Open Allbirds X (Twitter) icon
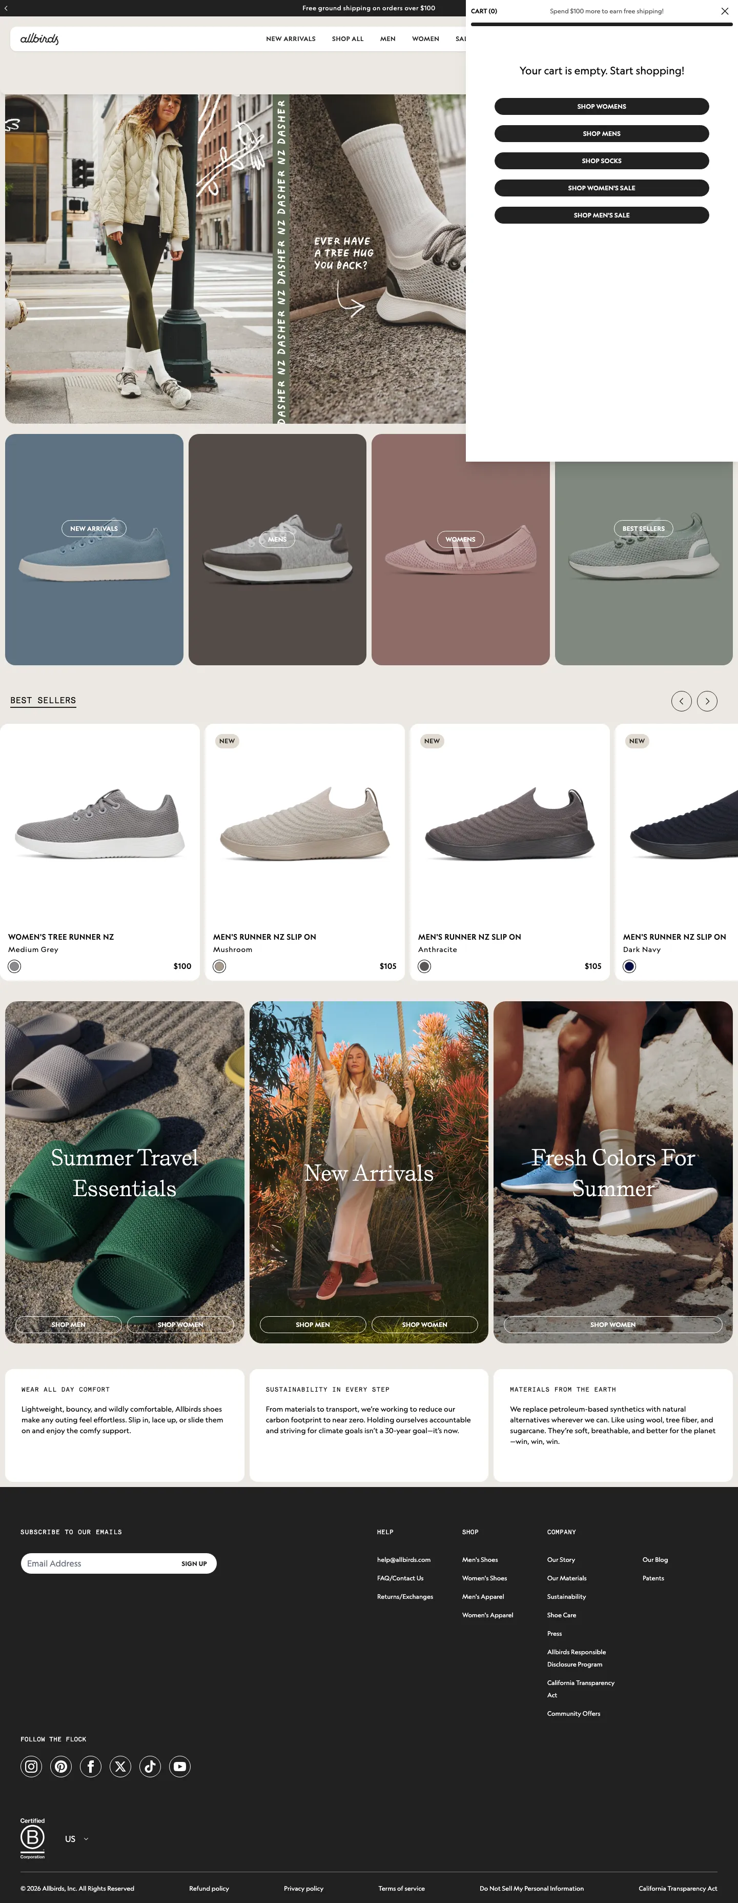The width and height of the screenshot is (738, 1903). pyautogui.click(x=120, y=1767)
